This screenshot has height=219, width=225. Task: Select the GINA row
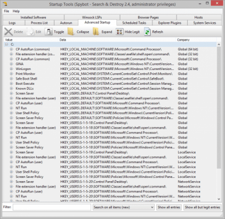(110, 64)
